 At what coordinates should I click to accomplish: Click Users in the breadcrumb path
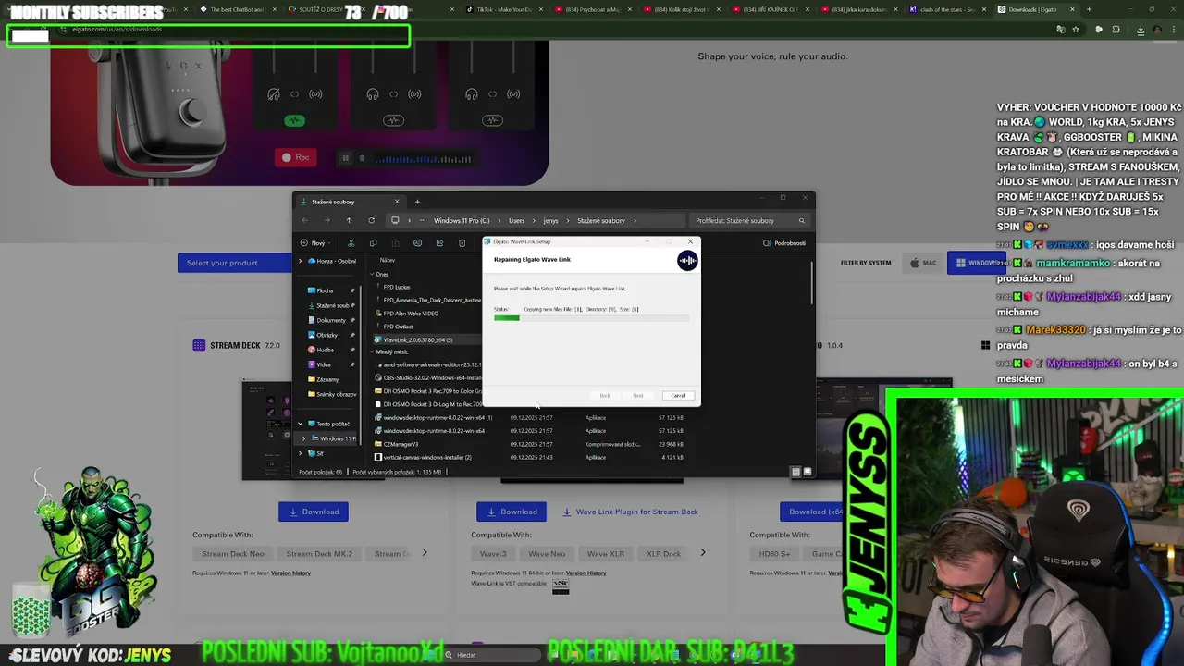pos(516,220)
